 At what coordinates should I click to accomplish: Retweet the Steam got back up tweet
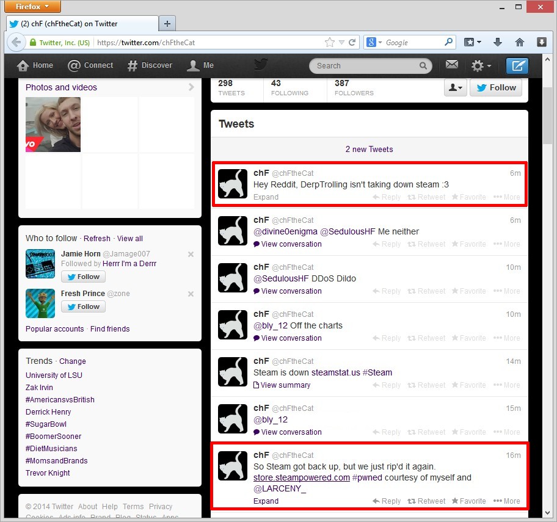(426, 501)
